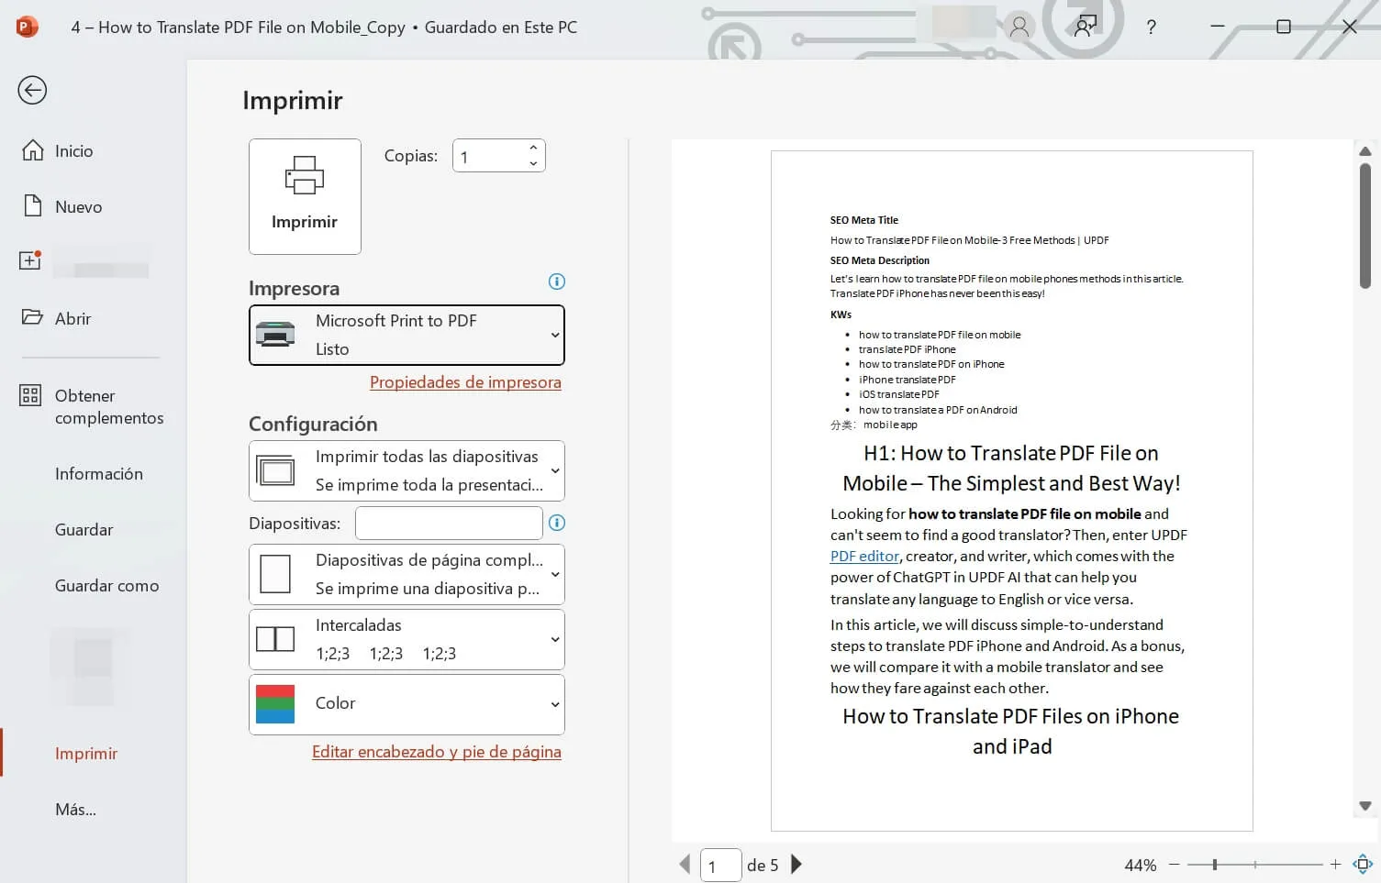Decrease the Copias count with down arrow

click(x=533, y=164)
